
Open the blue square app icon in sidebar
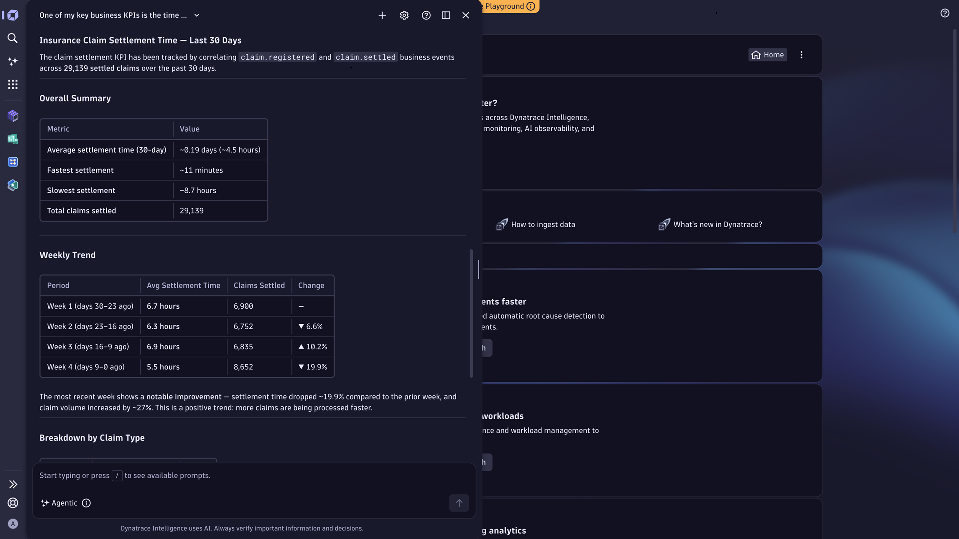pyautogui.click(x=13, y=162)
